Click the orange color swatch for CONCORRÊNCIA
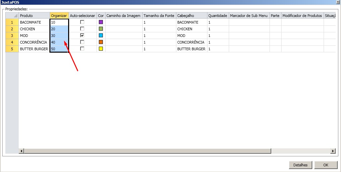 [101, 42]
